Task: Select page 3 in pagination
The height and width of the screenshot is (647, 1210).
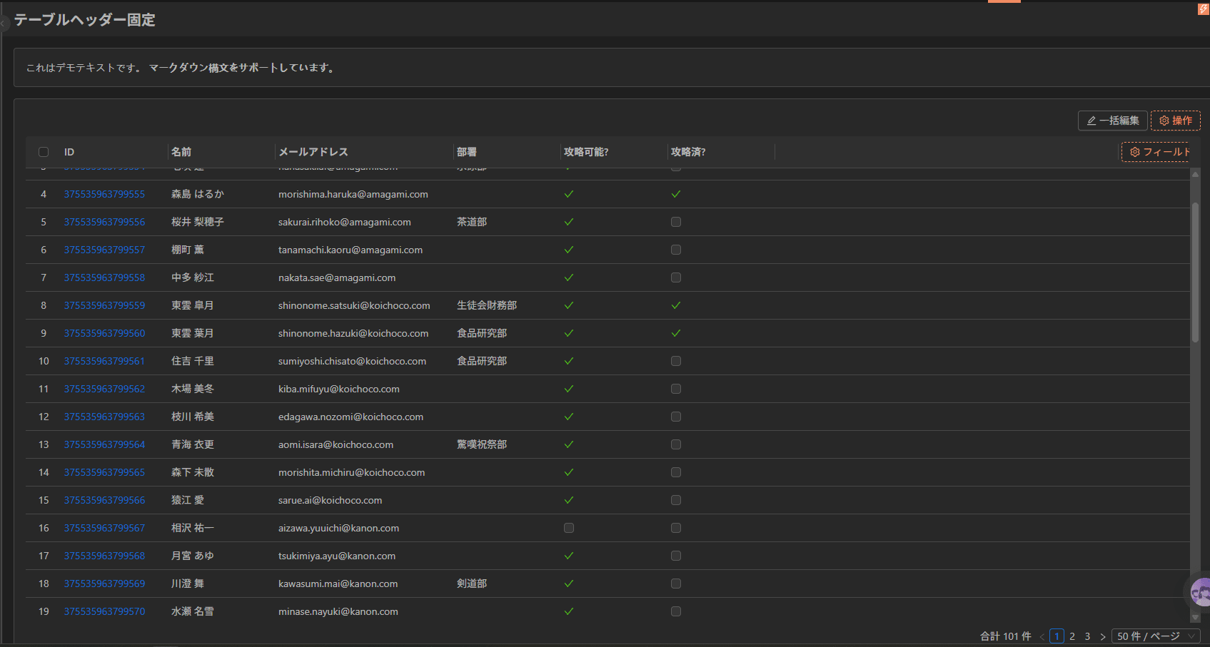Action: [1088, 636]
